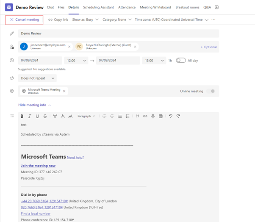Decrease indent in editor toolbar
The height and width of the screenshot is (222, 255).
[x=104, y=116]
